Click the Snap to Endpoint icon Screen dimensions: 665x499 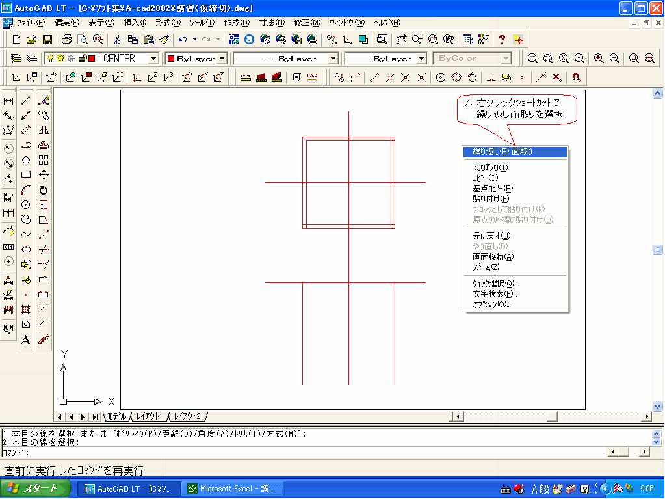coord(374,77)
